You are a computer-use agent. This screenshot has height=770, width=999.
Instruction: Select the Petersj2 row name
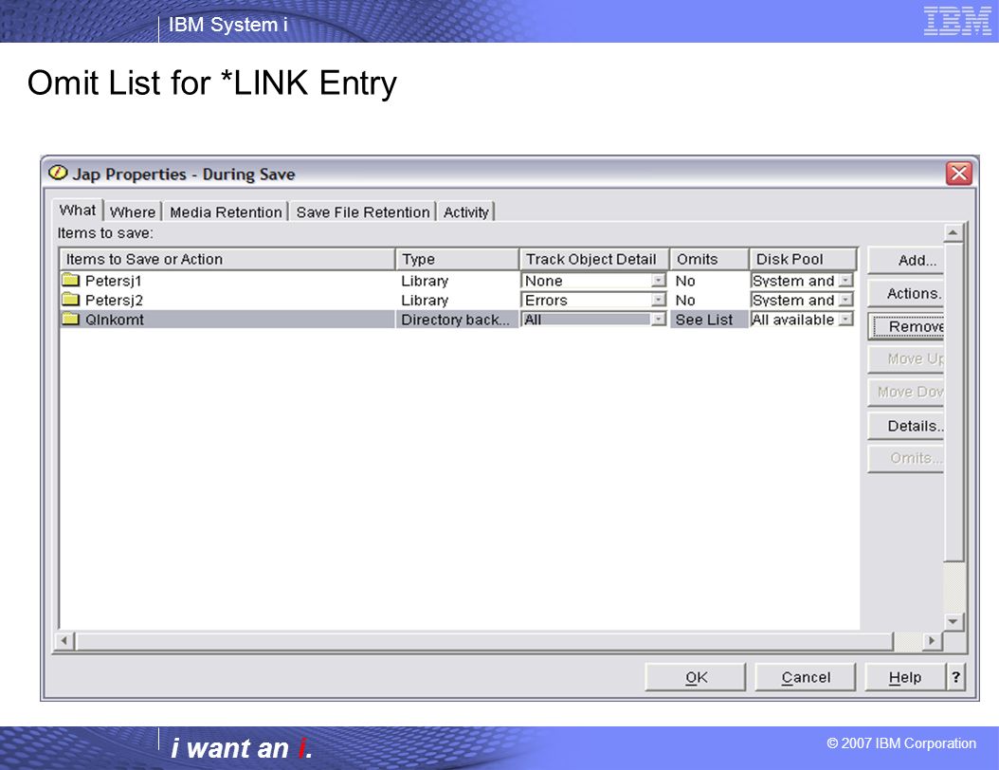point(114,300)
